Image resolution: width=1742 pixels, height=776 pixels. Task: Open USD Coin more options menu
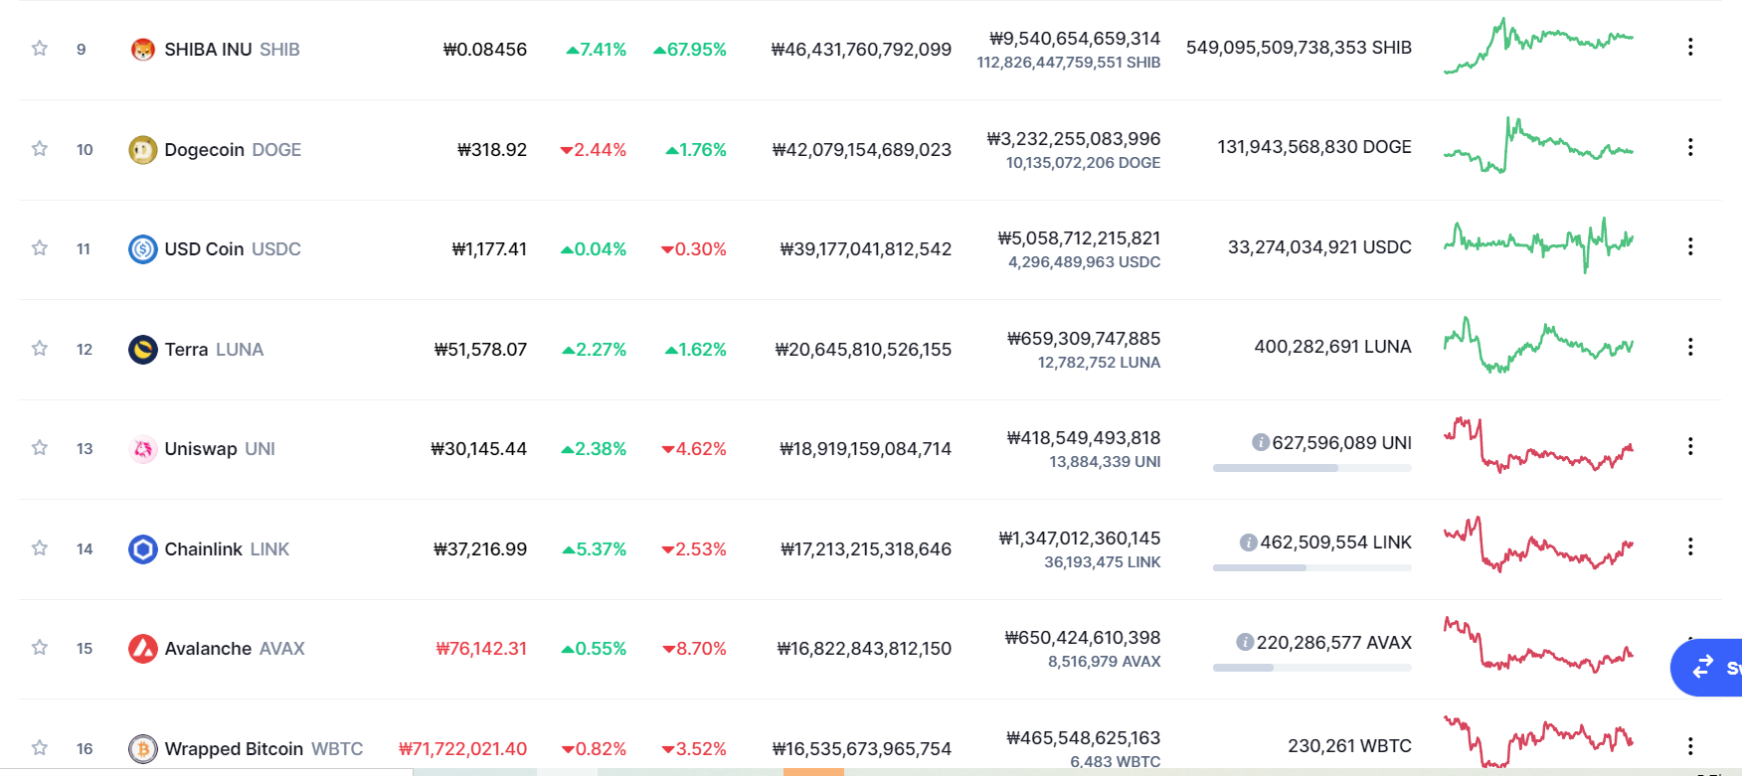pyautogui.click(x=1690, y=246)
